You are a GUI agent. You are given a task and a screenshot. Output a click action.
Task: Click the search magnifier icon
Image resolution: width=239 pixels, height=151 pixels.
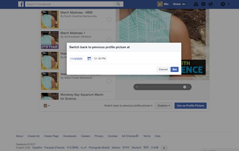tap(118, 4)
